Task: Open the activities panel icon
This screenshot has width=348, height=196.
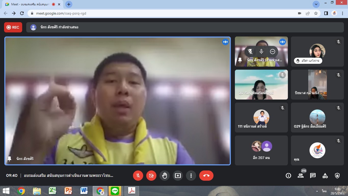Action: click(325, 176)
